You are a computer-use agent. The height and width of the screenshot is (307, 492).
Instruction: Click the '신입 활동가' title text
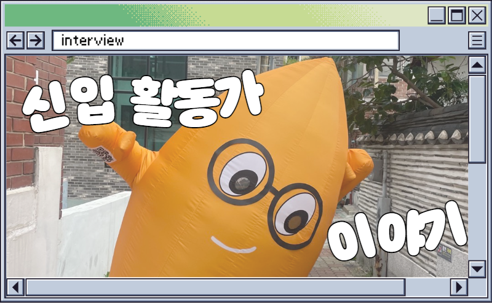[143, 100]
